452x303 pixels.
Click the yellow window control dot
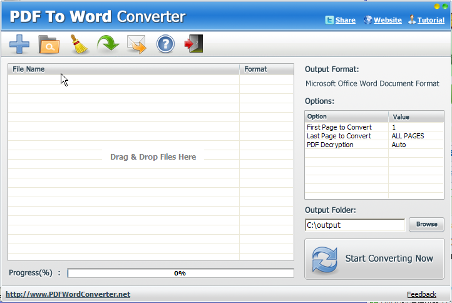click(x=437, y=6)
